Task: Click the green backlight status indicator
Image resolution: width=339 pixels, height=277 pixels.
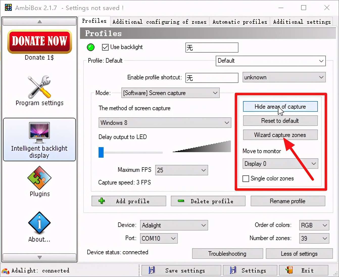Action: point(91,47)
